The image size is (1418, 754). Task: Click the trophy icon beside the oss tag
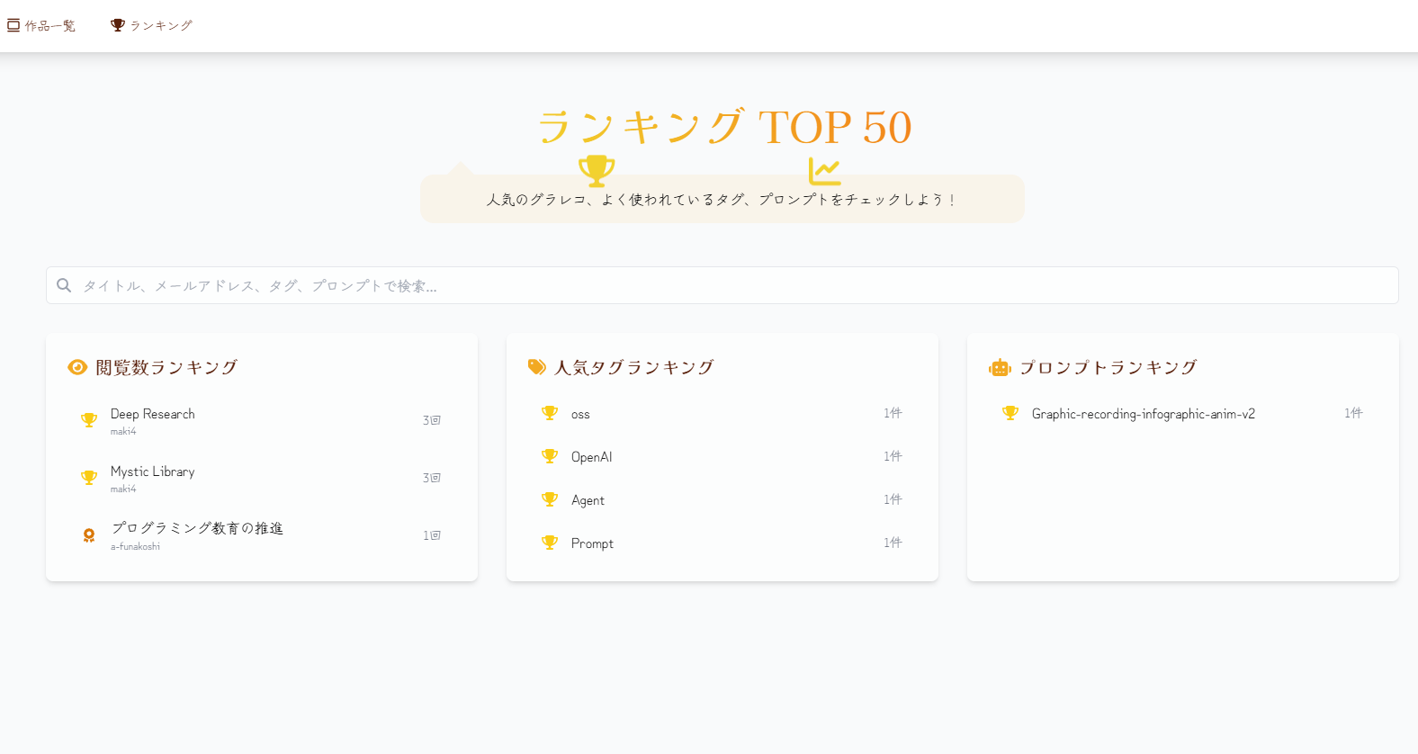pyautogui.click(x=550, y=413)
